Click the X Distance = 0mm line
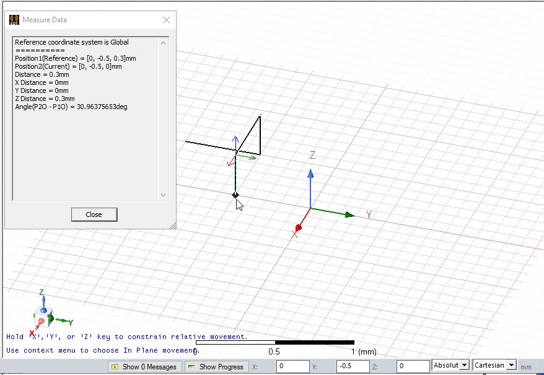544x375 pixels. pos(42,82)
